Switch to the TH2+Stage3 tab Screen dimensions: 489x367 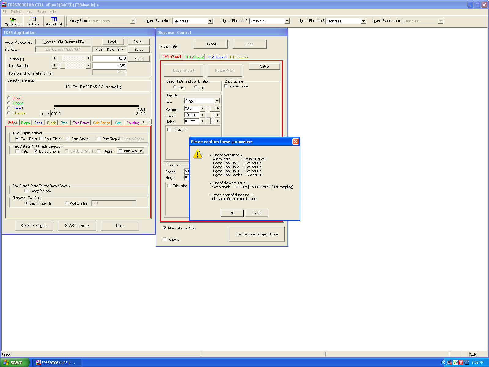[x=216, y=57]
